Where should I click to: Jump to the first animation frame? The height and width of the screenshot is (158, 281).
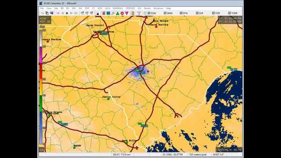pyautogui.click(x=58, y=13)
